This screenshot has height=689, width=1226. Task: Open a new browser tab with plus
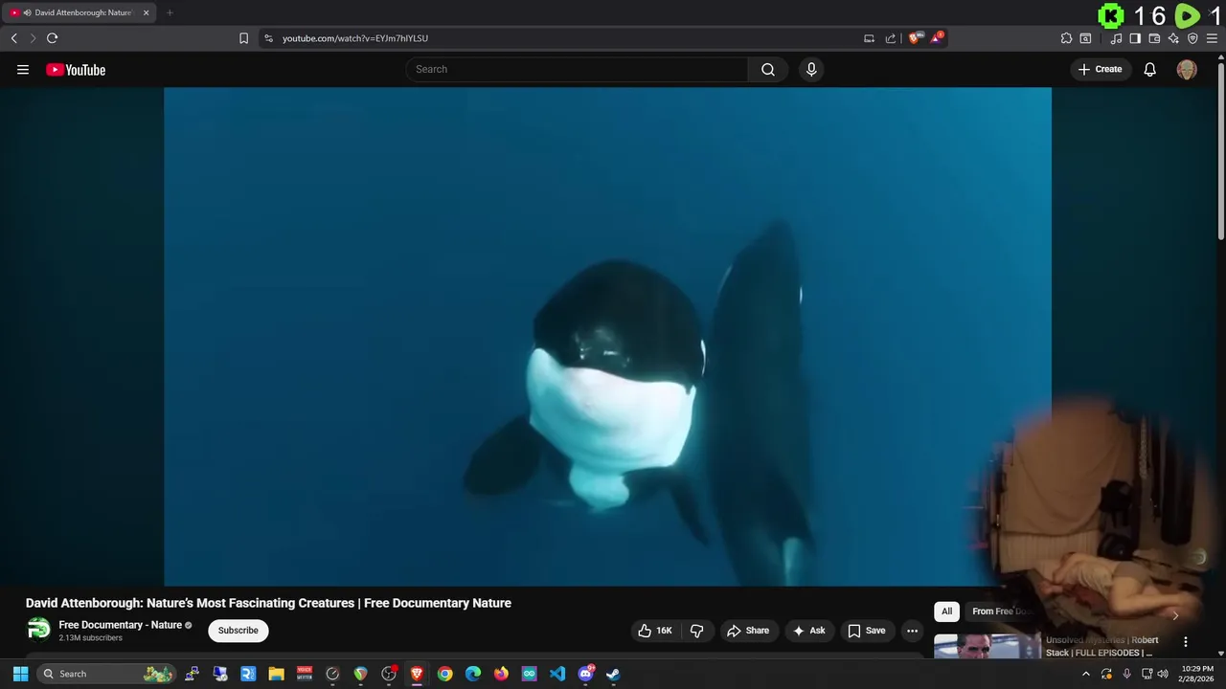[x=170, y=12]
